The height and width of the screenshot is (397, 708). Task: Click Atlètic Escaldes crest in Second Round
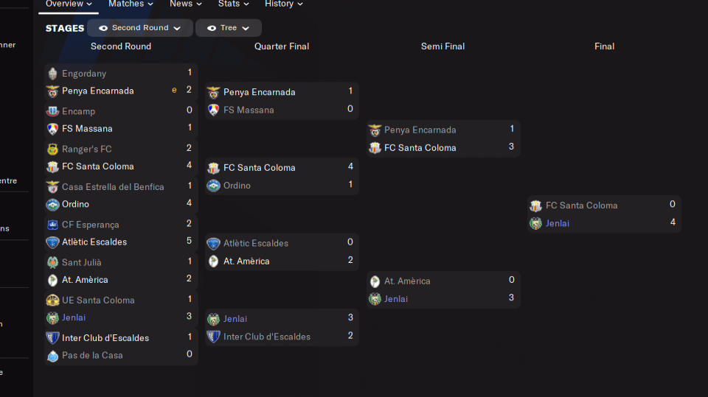pyautogui.click(x=52, y=242)
